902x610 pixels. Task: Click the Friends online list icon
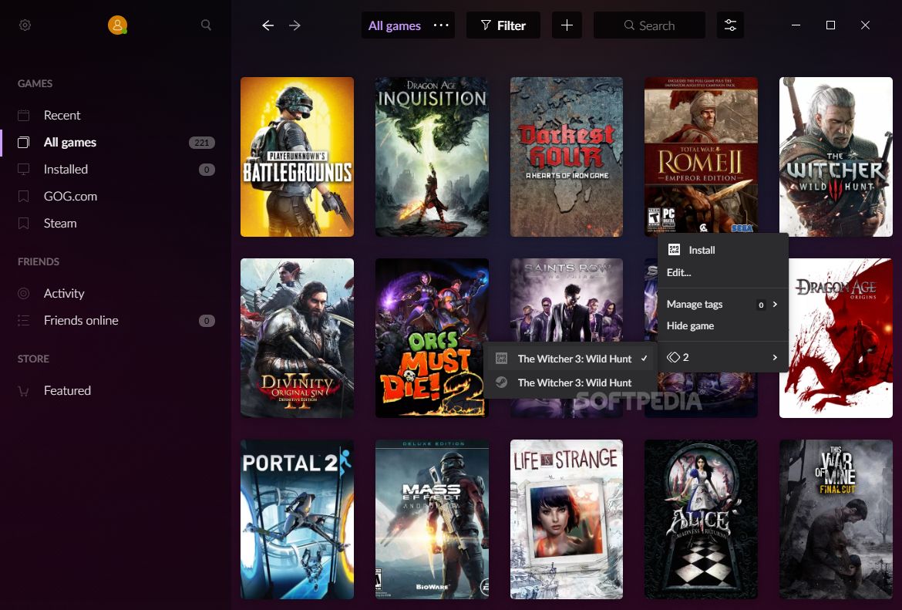tap(24, 321)
